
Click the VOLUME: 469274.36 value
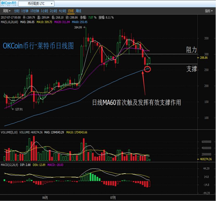pos(31,132)
